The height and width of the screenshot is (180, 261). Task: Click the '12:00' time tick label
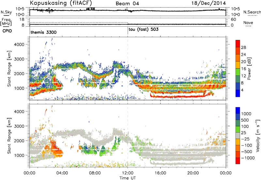[x=128, y=173]
